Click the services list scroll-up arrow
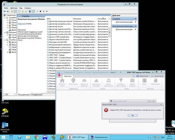The height and width of the screenshot is (140, 175). point(109,19)
